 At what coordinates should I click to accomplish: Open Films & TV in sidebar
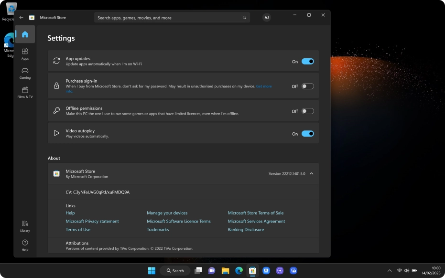click(x=25, y=92)
